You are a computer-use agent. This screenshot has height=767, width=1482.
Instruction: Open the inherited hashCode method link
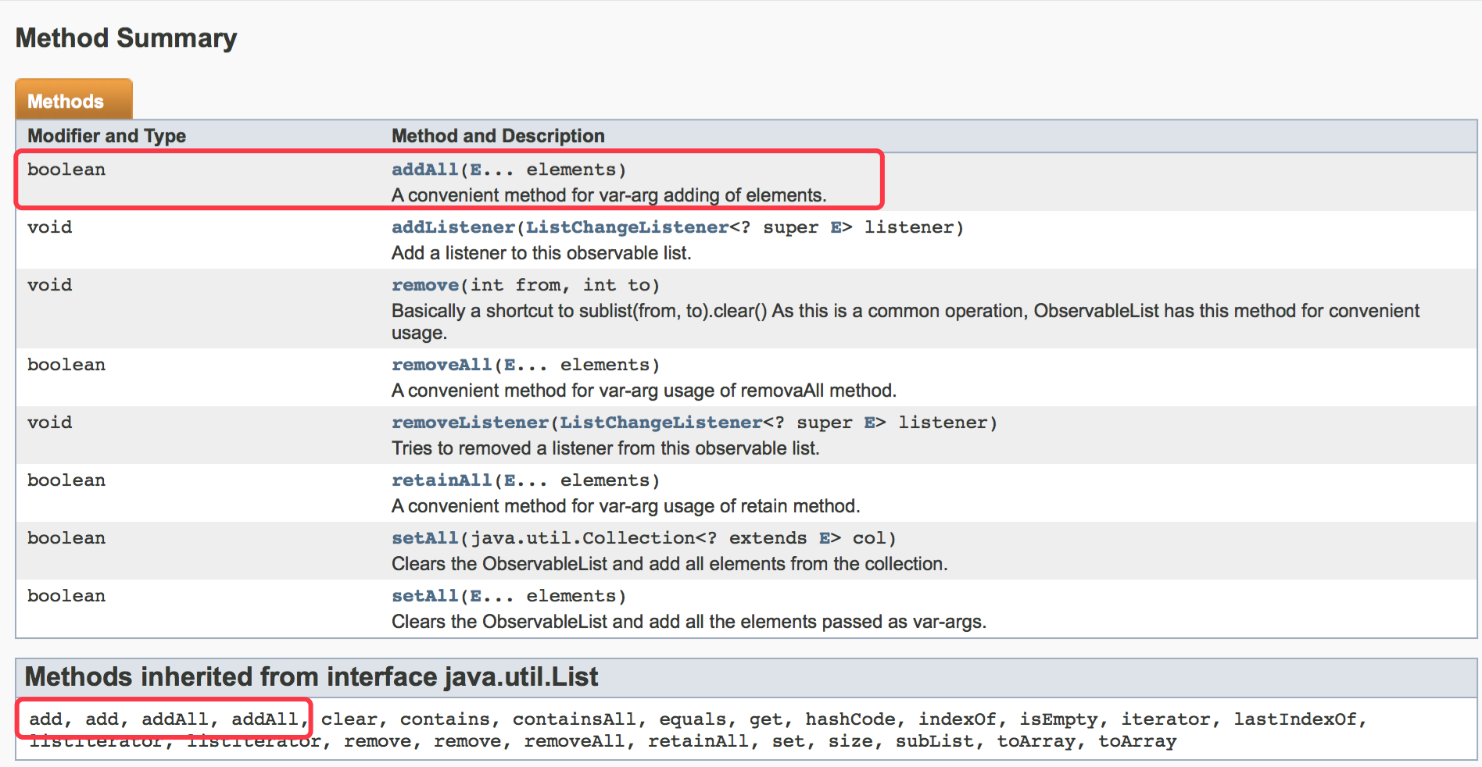(x=850, y=719)
